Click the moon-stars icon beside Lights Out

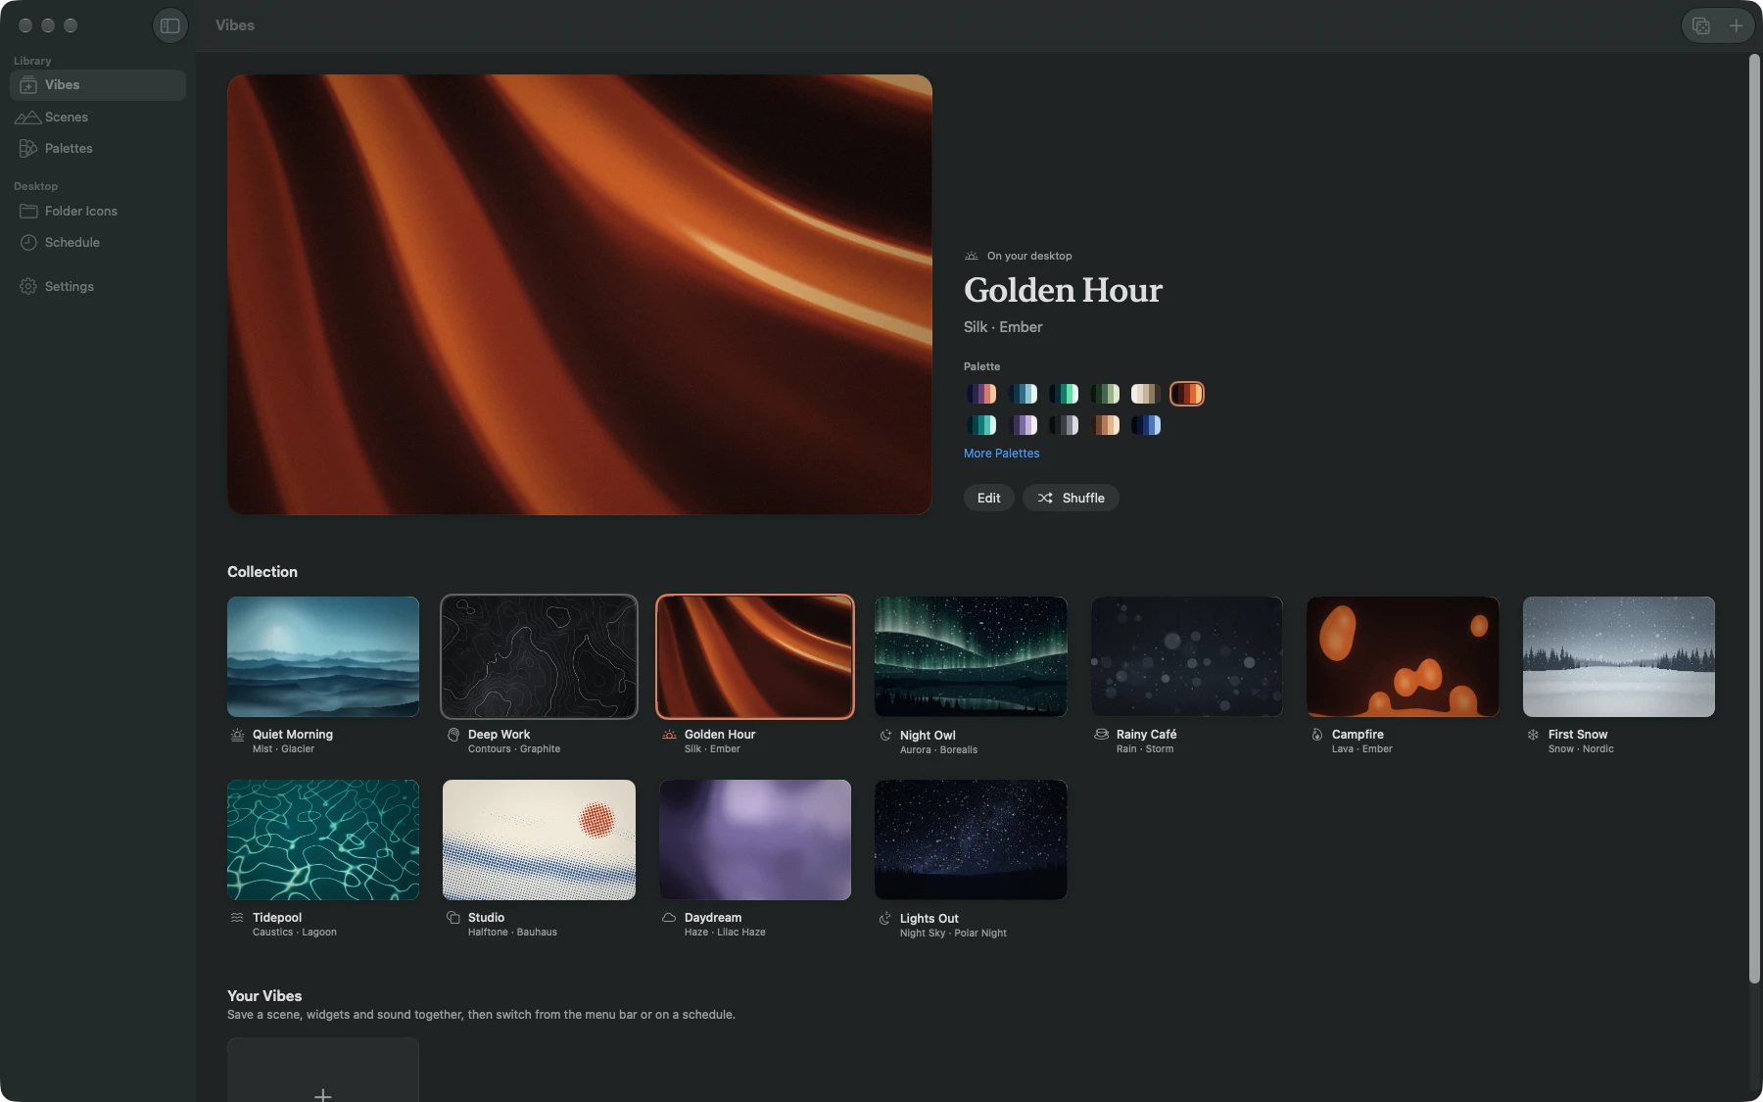(885, 919)
